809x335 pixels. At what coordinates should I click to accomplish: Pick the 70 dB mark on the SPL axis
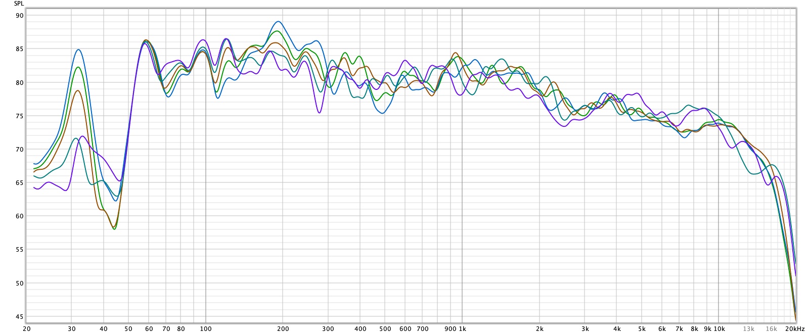point(20,149)
